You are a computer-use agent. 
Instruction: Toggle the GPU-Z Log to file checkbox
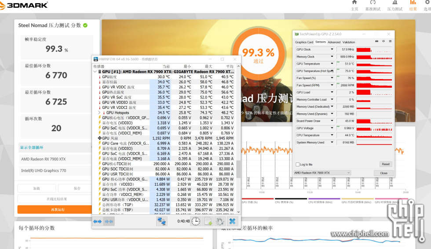[297, 164]
